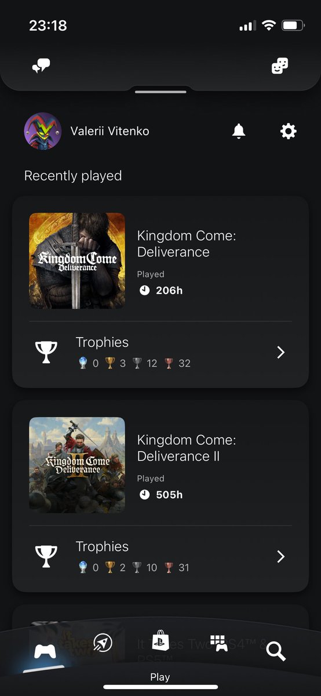This screenshot has height=696, width=321.
Task: Tap Kingdom Come: Deliverance II title
Action: [187, 448]
